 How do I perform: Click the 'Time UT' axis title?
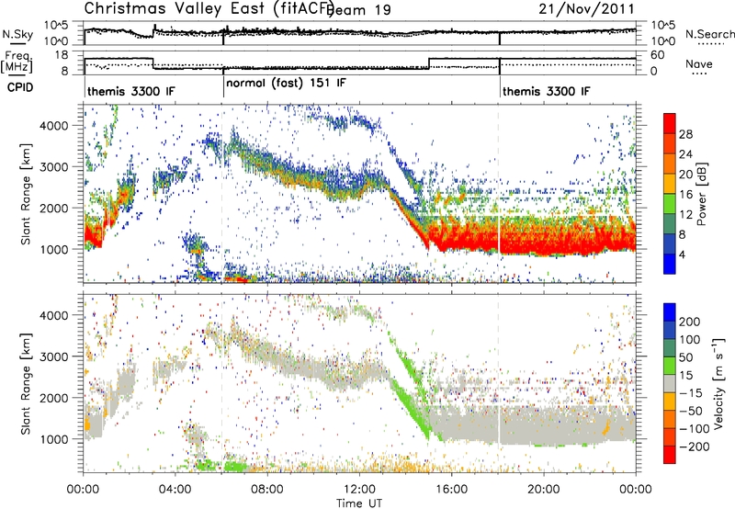pyautogui.click(x=359, y=503)
